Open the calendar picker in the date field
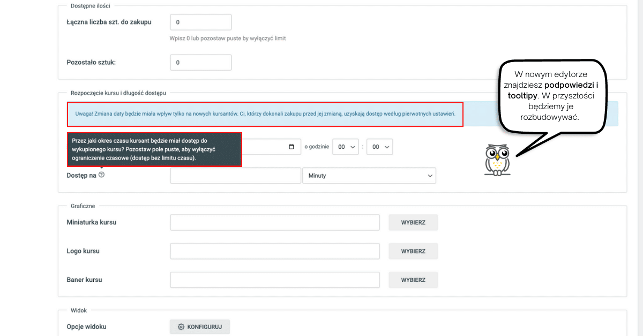The width and height of the screenshot is (643, 336). (291, 147)
